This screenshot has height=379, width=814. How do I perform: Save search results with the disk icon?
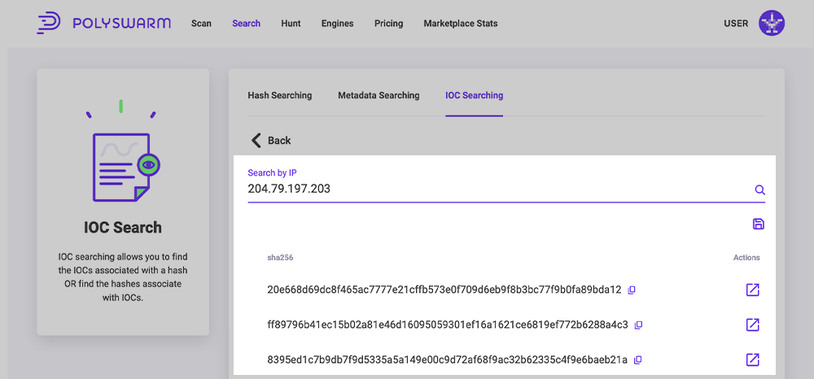pos(759,224)
